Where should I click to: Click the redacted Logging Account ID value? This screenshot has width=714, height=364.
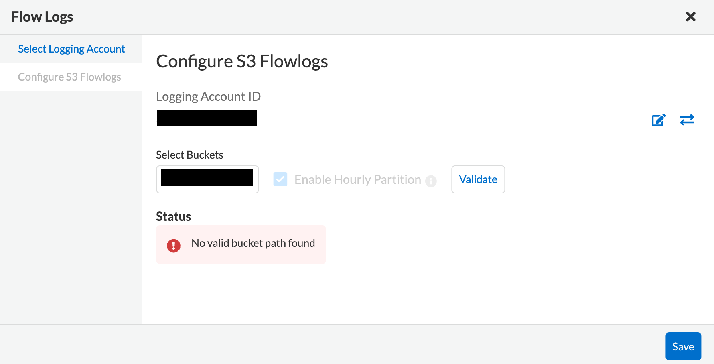(x=207, y=118)
